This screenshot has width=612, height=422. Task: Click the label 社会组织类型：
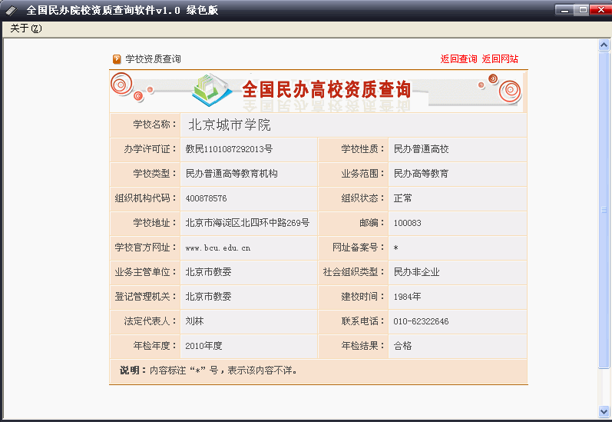354,272
